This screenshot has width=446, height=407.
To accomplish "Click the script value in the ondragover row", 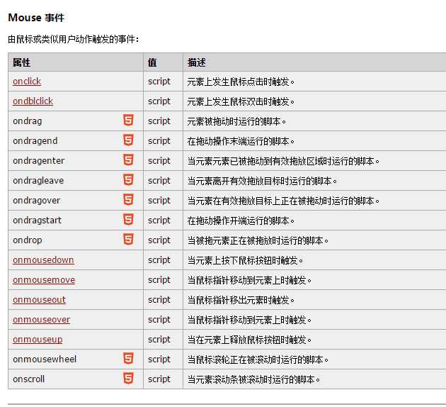I will [159, 201].
